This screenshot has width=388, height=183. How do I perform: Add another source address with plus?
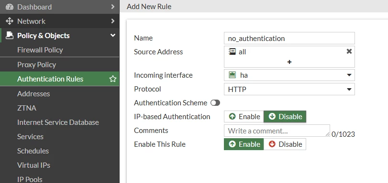click(289, 62)
